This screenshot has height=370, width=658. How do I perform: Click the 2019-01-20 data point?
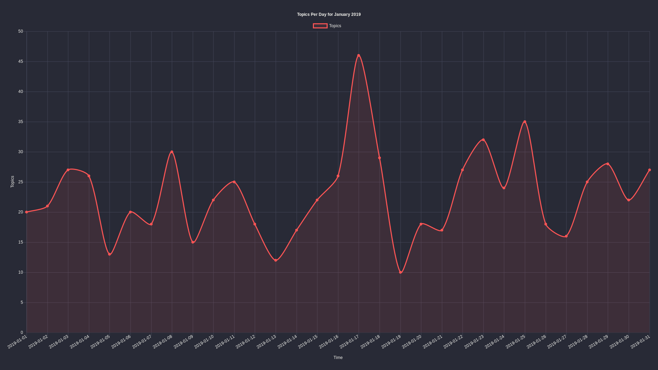421,224
